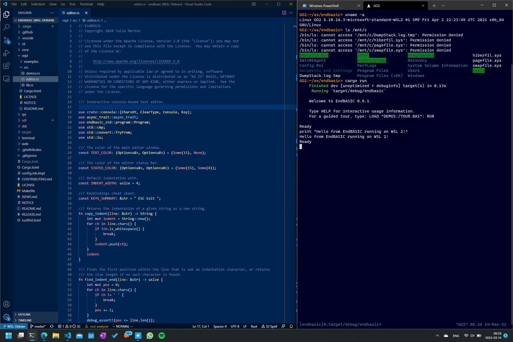Select the editor.rs editor tab
513x342 pixels.
coord(73,13)
